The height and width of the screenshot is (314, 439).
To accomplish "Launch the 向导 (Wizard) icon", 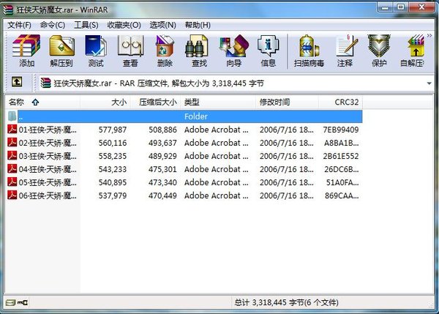I will [x=234, y=51].
